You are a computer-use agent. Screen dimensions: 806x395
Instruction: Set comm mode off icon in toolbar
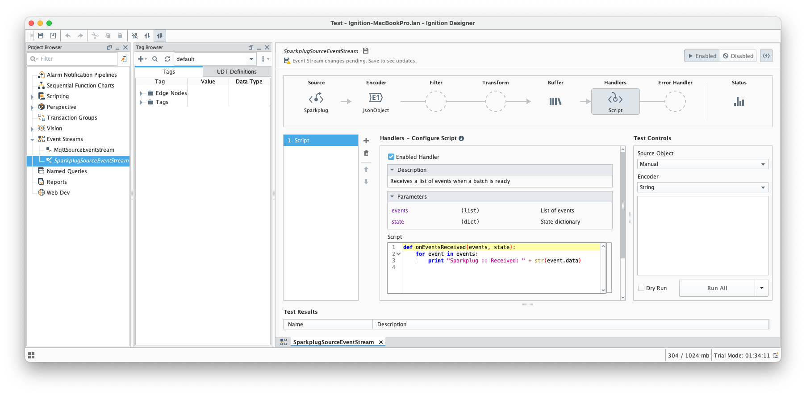[135, 36]
